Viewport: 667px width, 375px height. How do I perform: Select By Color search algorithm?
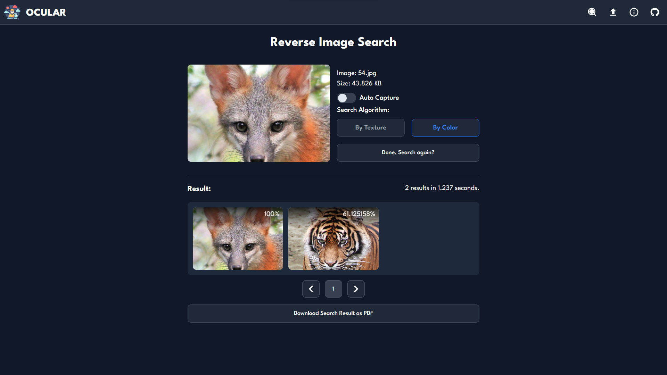[445, 128]
